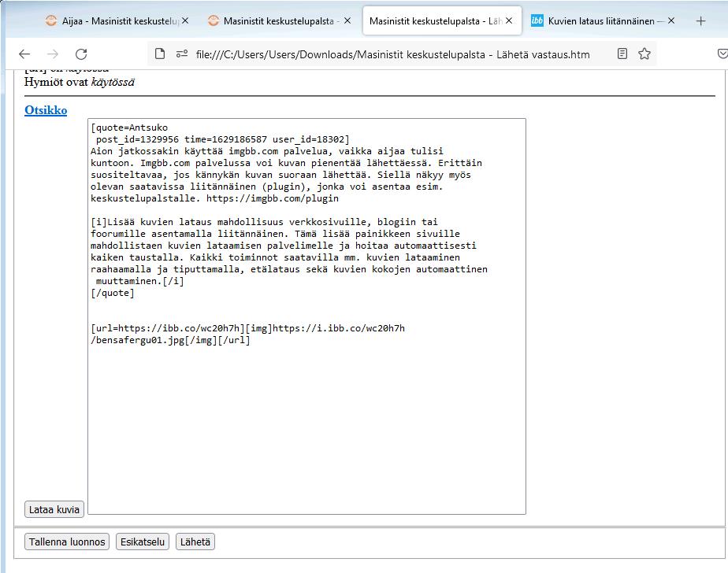The image size is (728, 573).
Task: Bookmark this page with the star icon
Action: 644,54
